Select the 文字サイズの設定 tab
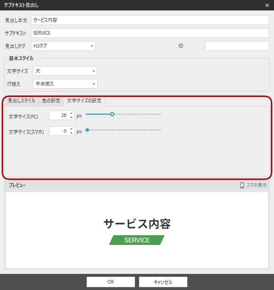Viewport: 274px width, 290px height. tap(84, 101)
